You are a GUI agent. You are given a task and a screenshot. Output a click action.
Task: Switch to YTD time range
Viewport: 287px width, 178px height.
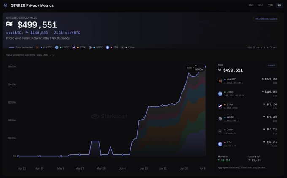[271, 5]
